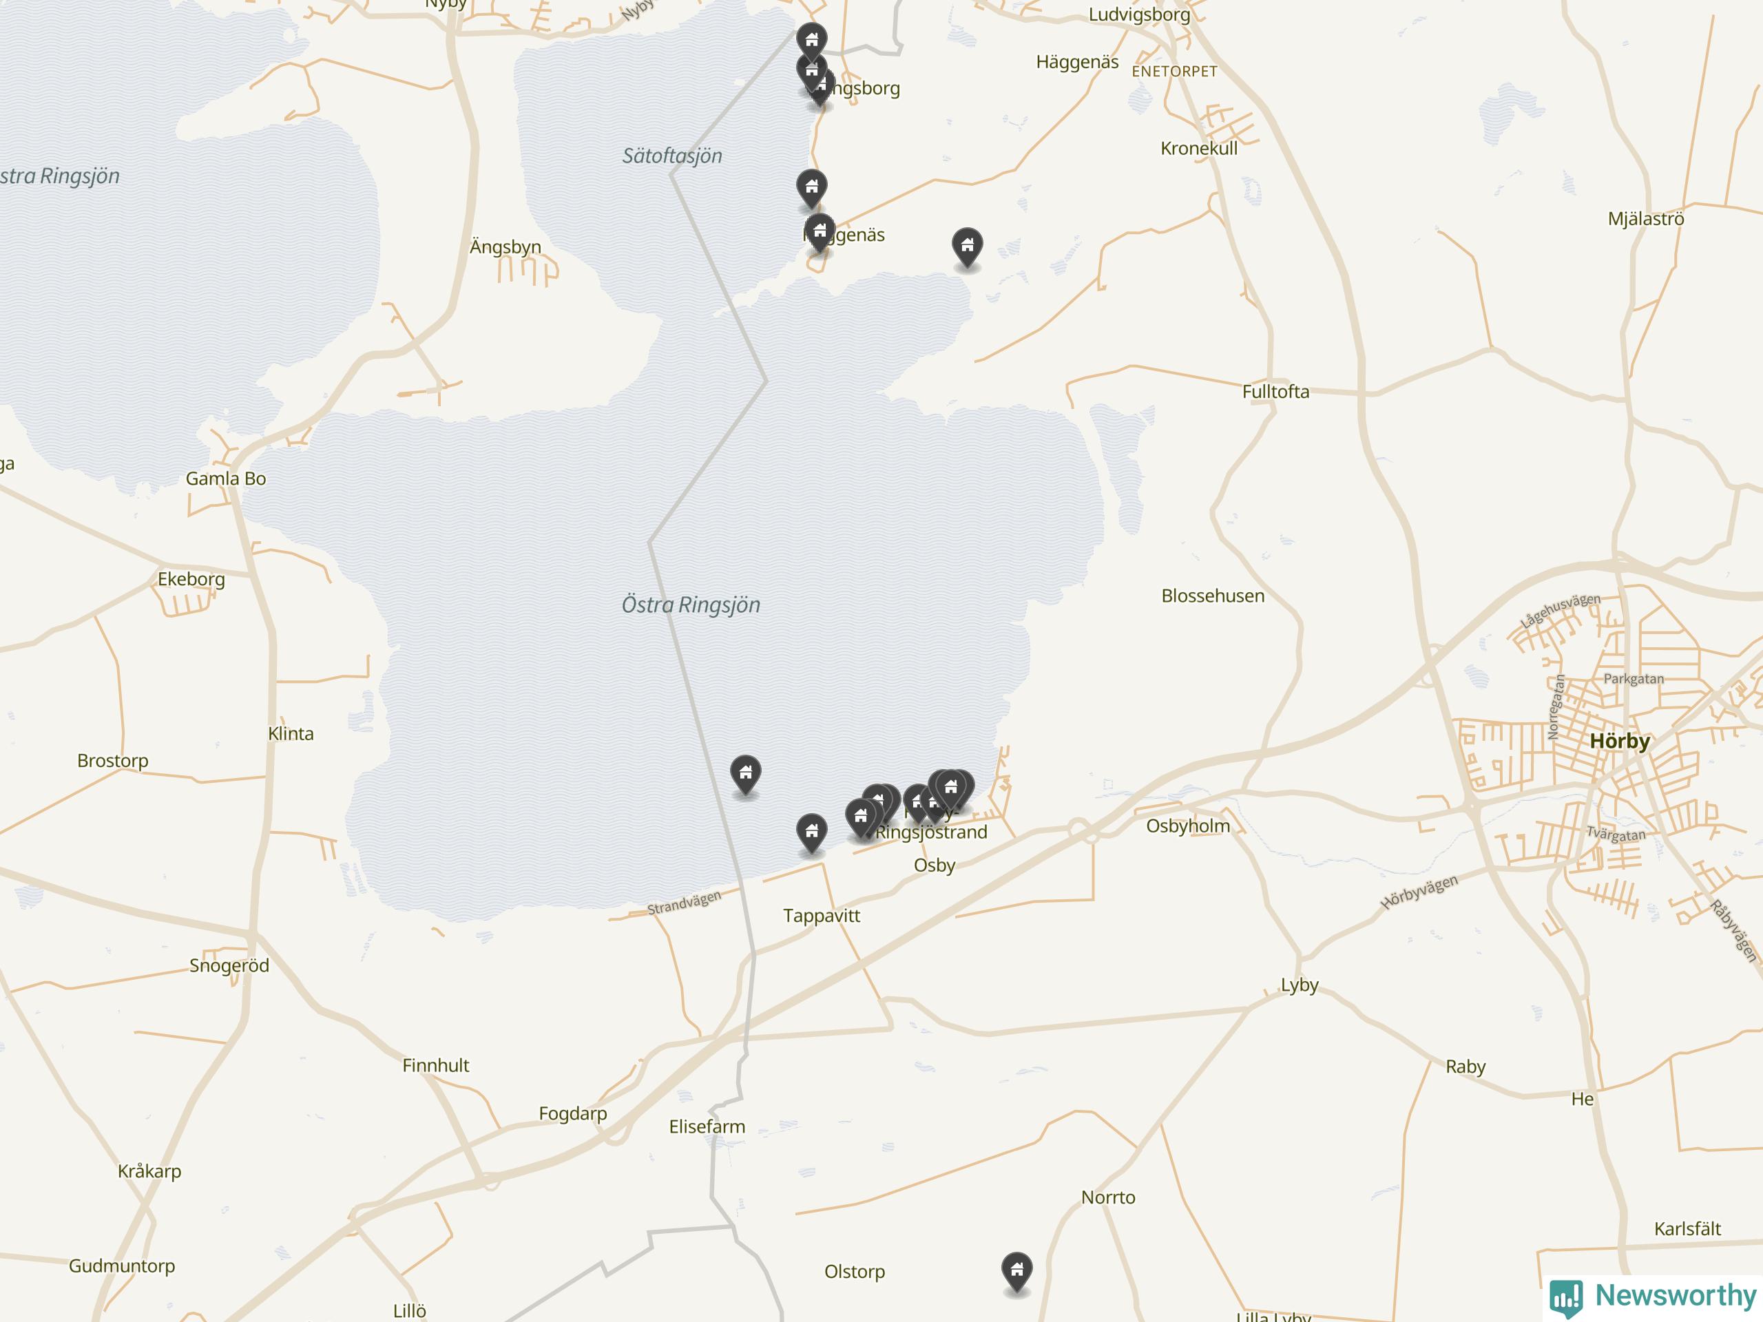Click the Blossehusen place label
The image size is (1763, 1322).
click(x=1212, y=596)
